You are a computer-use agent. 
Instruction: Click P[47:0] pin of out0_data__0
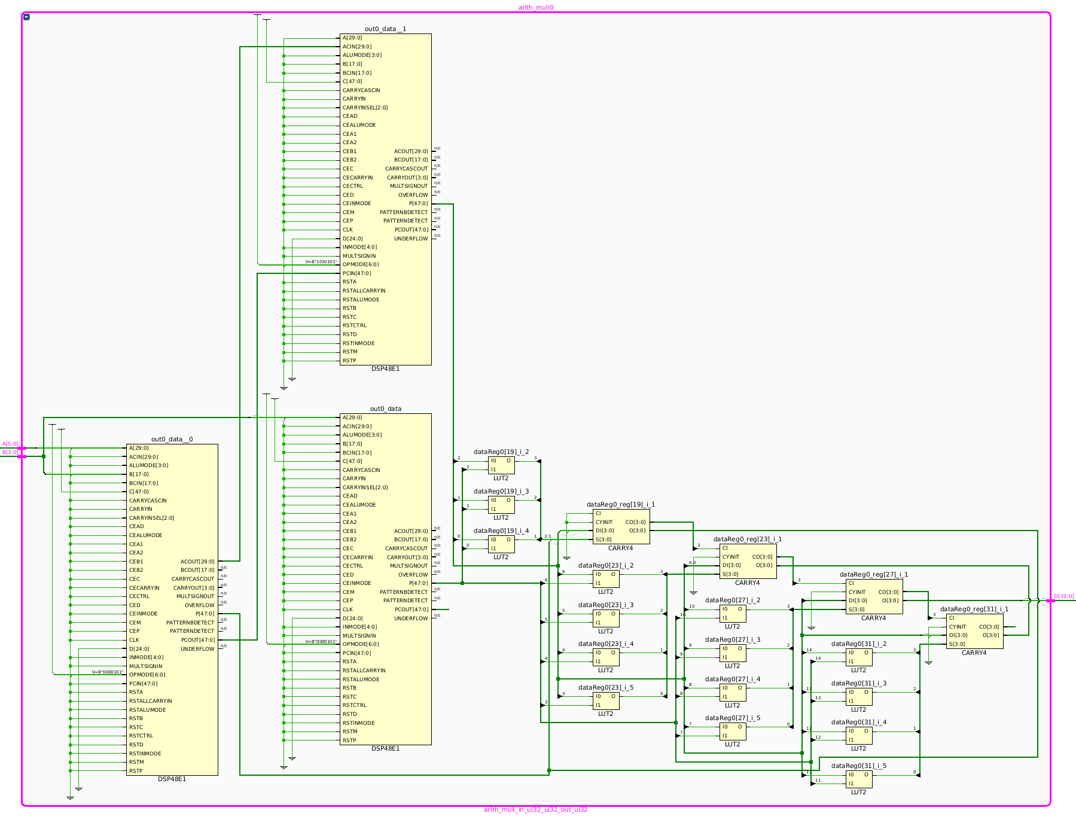click(205, 614)
